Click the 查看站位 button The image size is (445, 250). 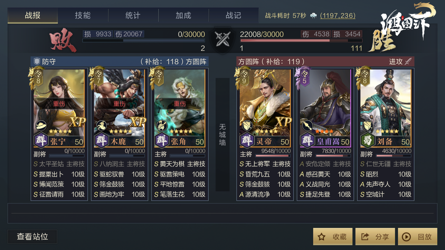(32, 236)
